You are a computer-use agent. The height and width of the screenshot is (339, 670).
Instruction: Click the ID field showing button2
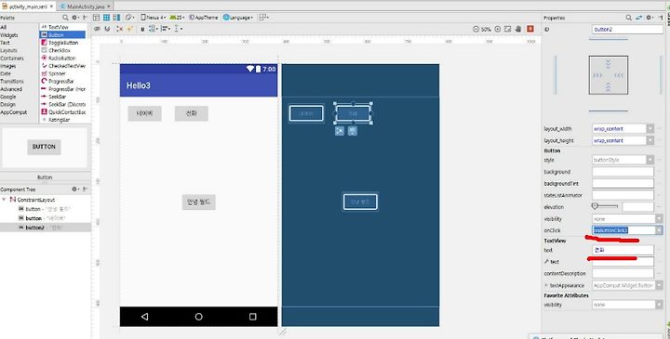[x=627, y=30]
